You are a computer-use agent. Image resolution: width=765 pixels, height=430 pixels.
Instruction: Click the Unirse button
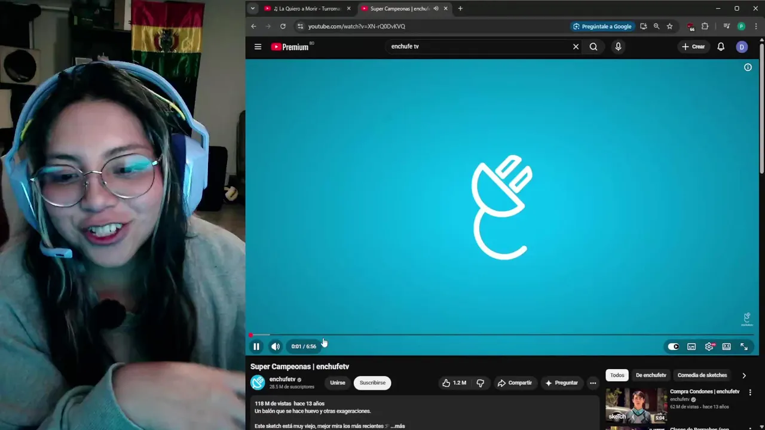(338, 383)
